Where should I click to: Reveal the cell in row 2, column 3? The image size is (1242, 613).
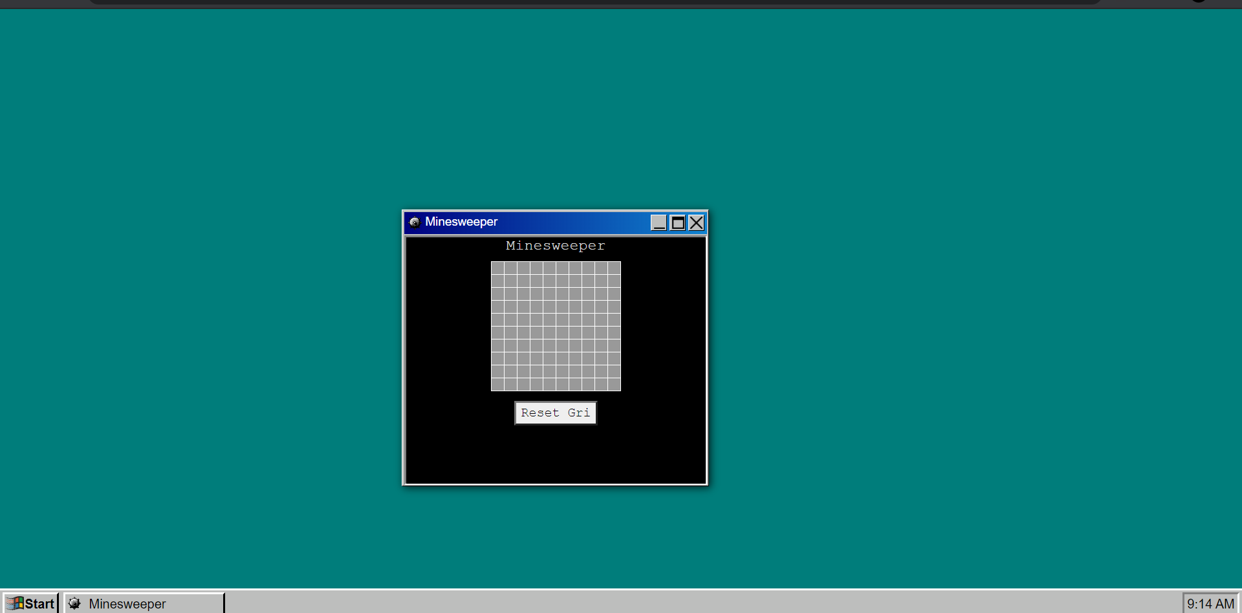click(x=523, y=281)
